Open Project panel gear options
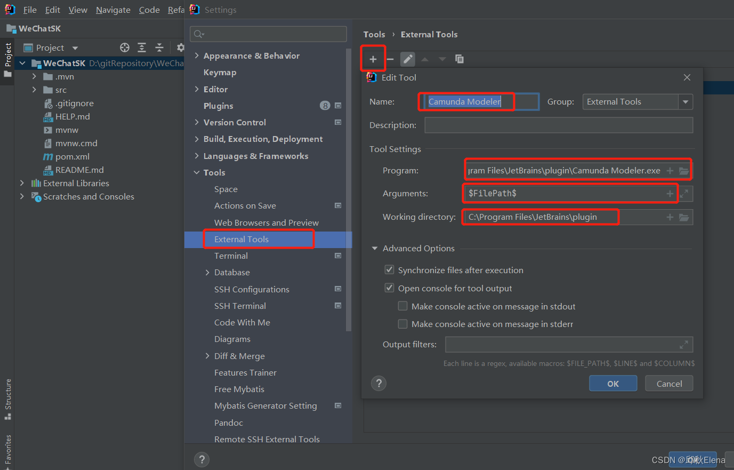The image size is (734, 470). pyautogui.click(x=180, y=47)
